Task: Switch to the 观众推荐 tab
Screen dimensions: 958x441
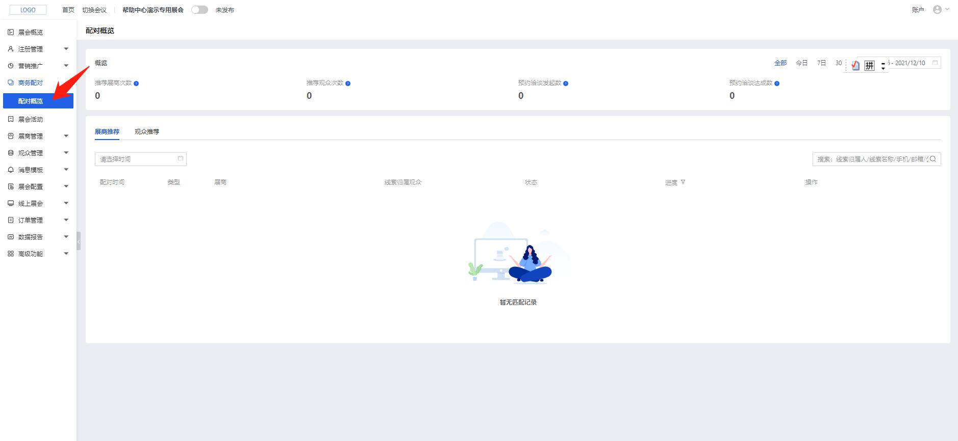Action: click(147, 131)
